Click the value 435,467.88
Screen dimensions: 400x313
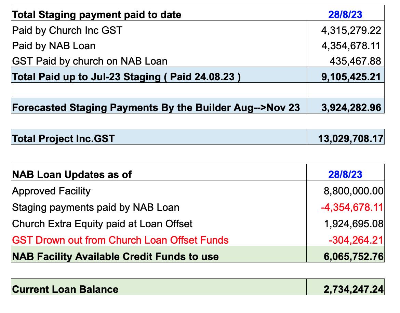pos(355,61)
